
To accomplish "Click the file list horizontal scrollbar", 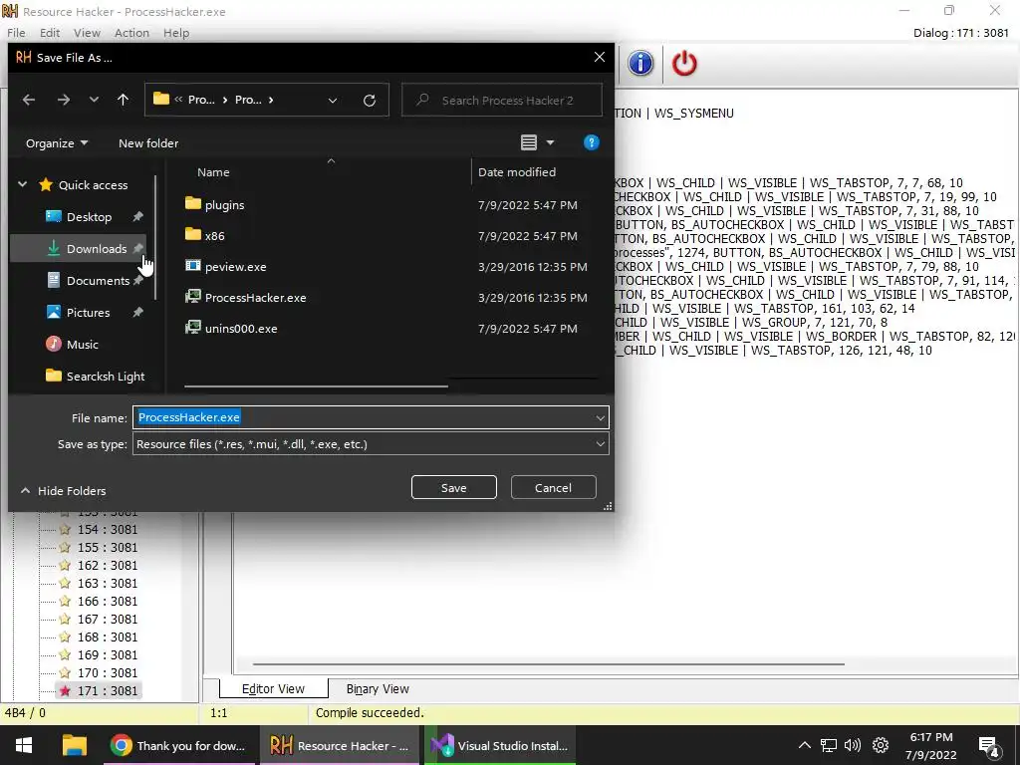I will pos(316,386).
